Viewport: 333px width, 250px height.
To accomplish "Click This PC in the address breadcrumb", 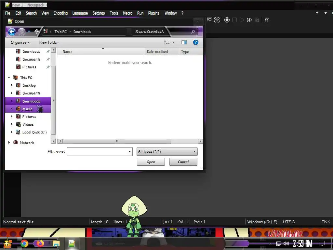I will point(60,32).
